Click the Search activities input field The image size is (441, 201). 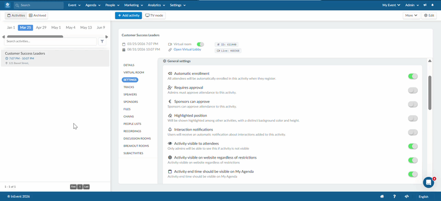pos(51,41)
